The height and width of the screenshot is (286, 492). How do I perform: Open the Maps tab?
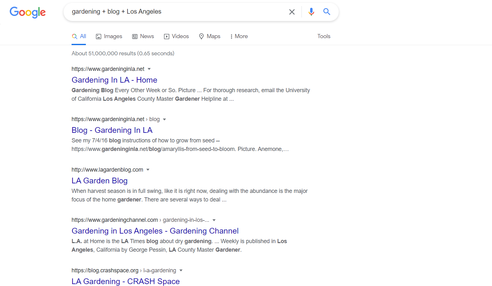click(x=210, y=36)
